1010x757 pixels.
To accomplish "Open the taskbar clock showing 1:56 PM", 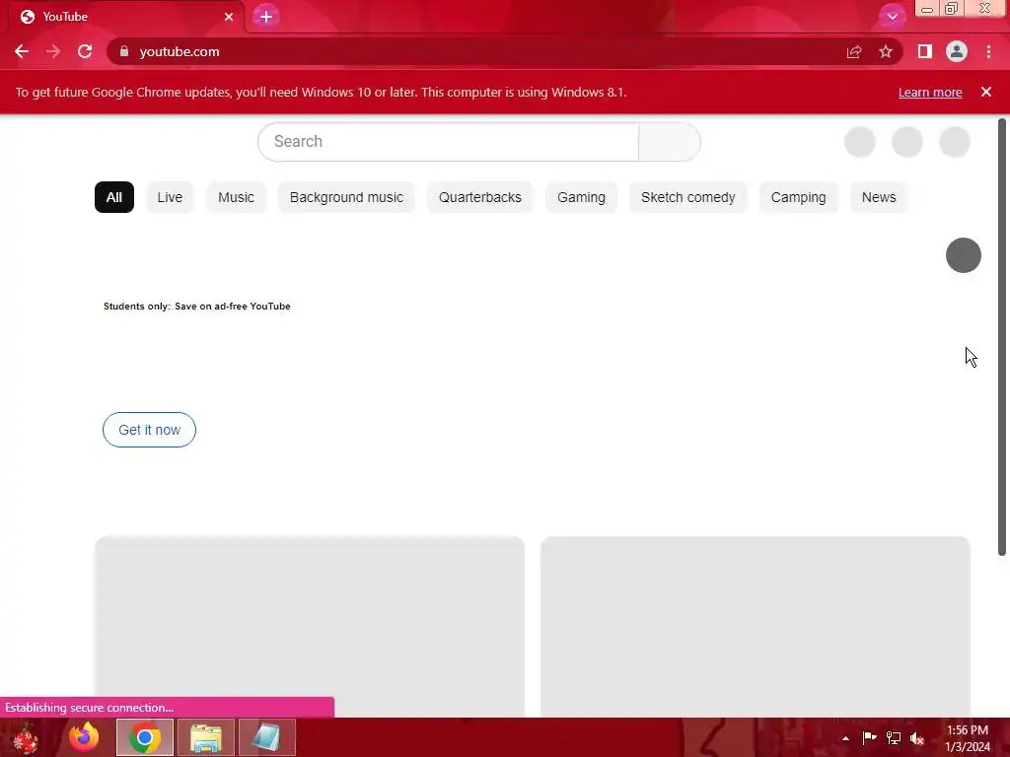I will [x=968, y=738].
